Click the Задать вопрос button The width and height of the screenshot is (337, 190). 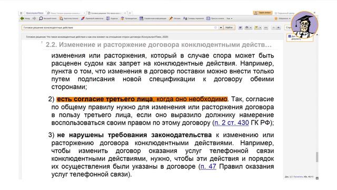coord(263,13)
